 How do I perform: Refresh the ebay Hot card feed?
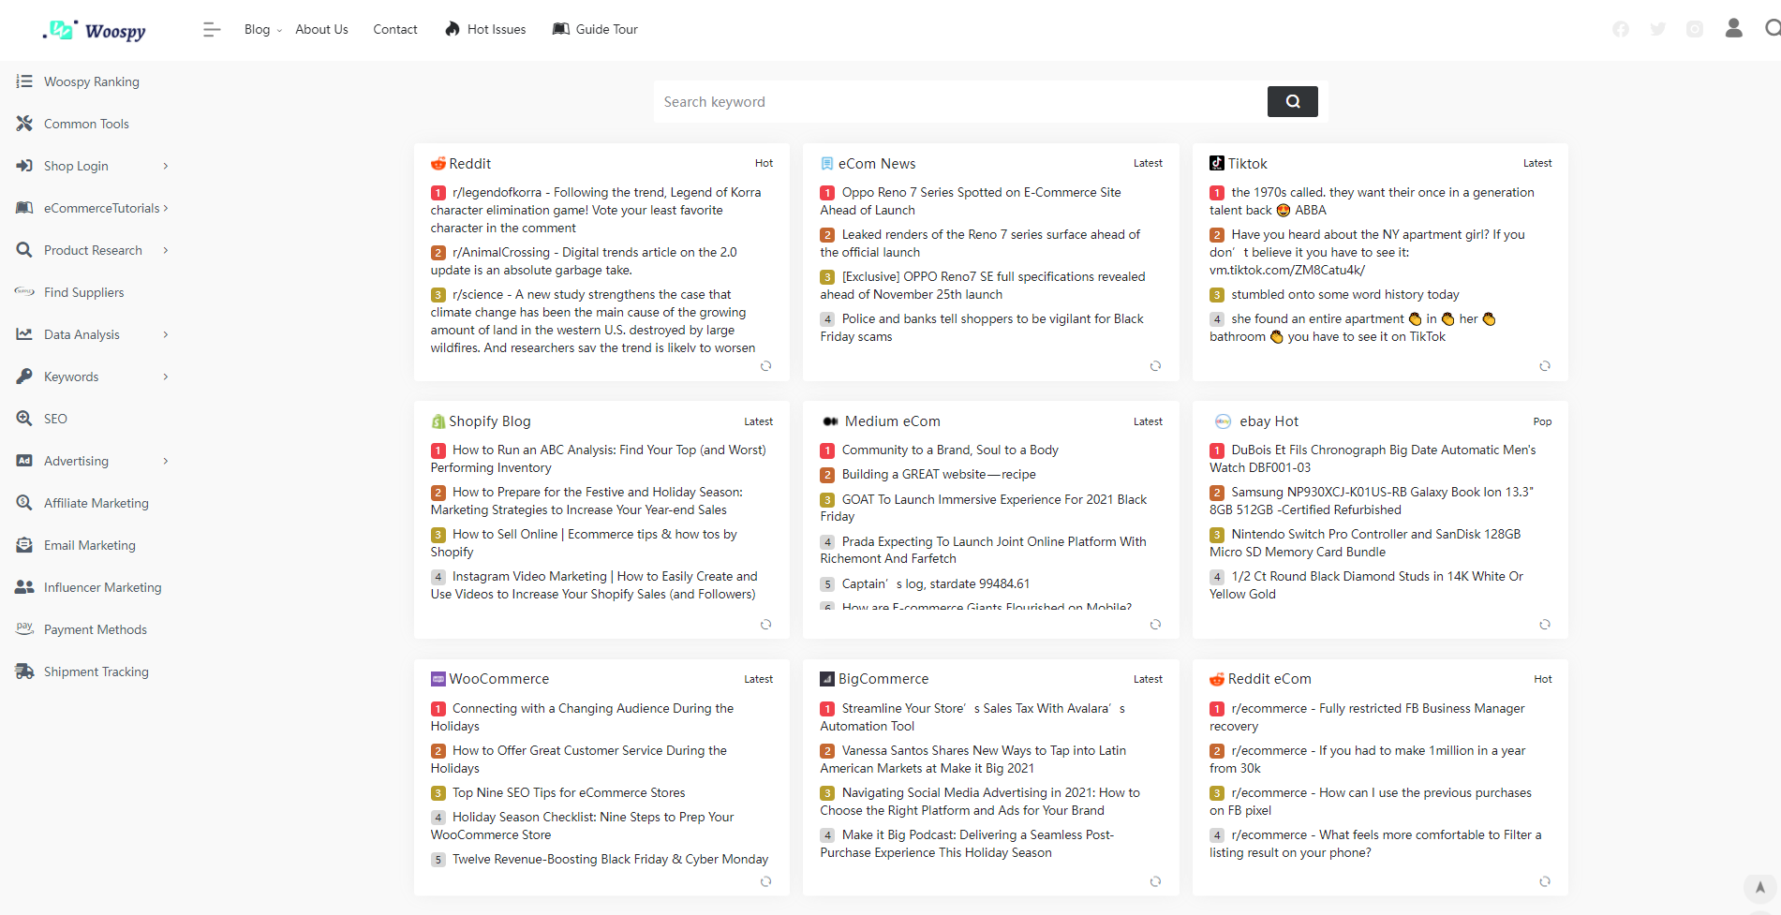tap(1545, 625)
